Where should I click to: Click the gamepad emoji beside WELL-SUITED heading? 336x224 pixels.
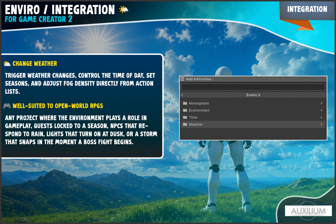[7, 106]
